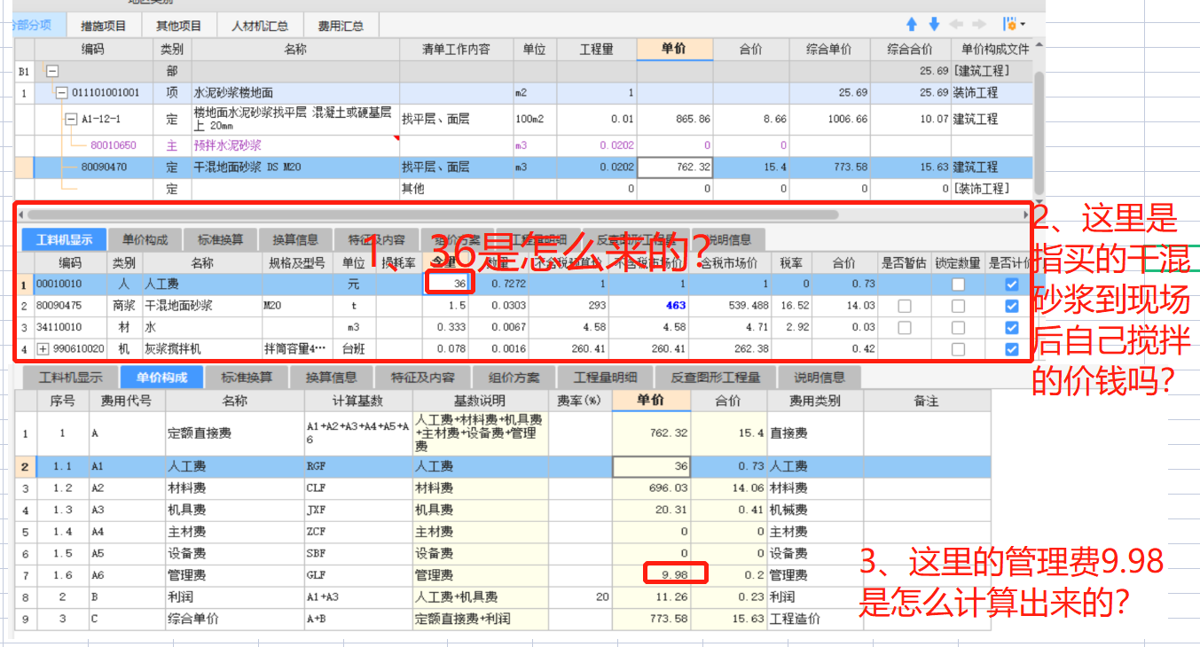
Task: Collapse quota A1-12-1 tree node
Action: click(71, 118)
